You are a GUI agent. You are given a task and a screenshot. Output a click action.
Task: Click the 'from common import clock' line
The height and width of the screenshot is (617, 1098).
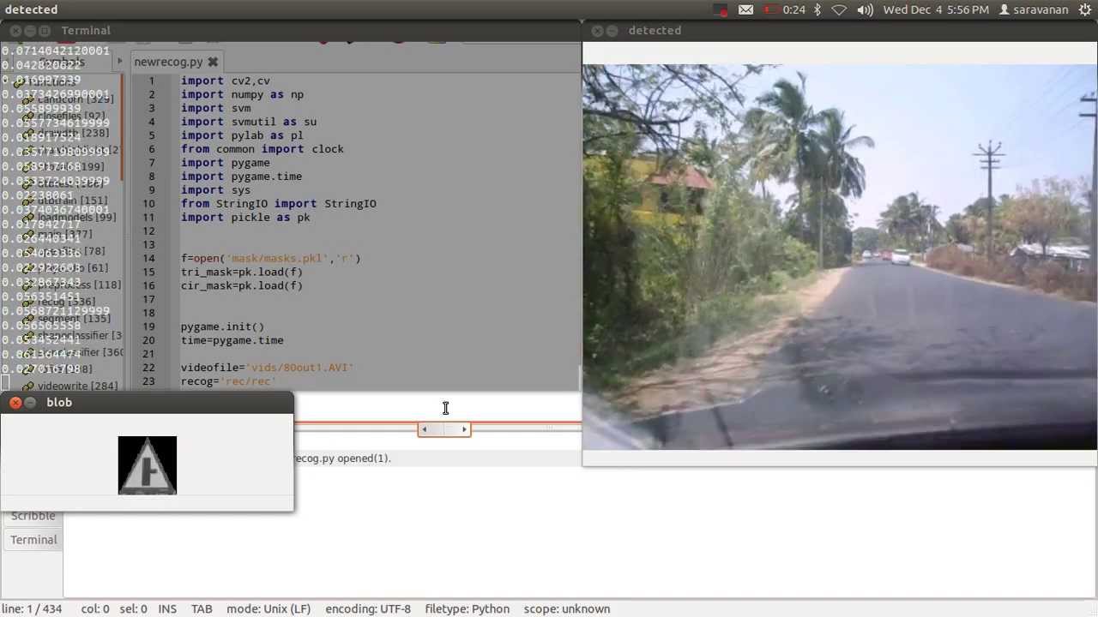pos(262,149)
